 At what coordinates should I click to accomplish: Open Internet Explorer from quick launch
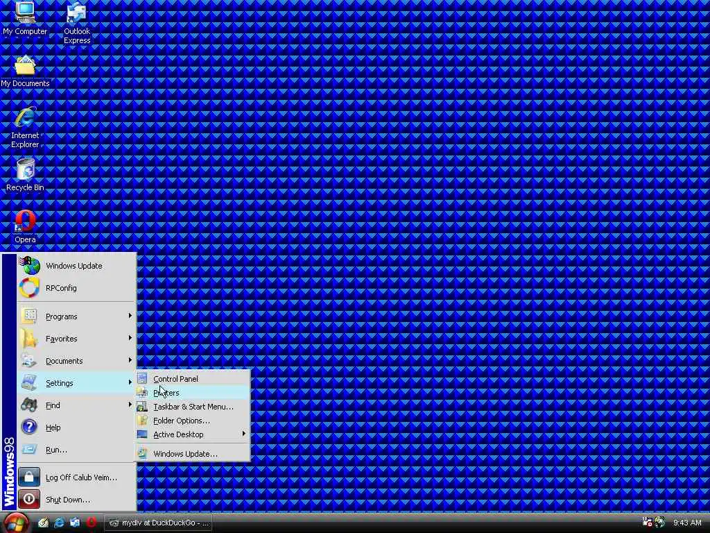coord(59,523)
